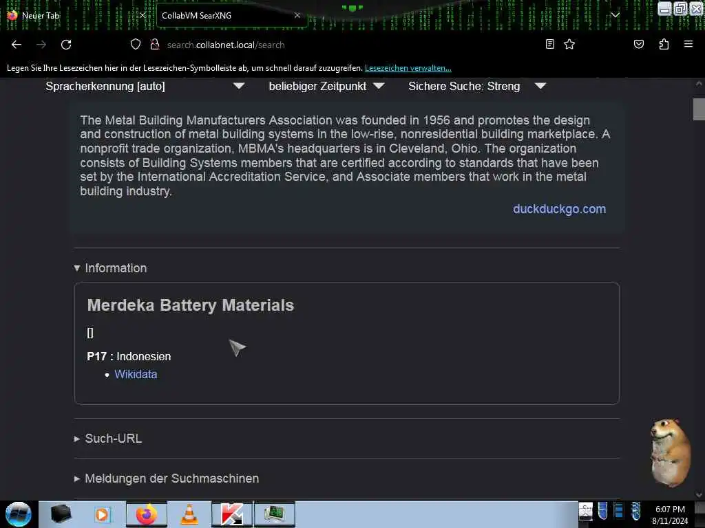Reload the current page
The height and width of the screenshot is (528, 705).
tap(66, 45)
